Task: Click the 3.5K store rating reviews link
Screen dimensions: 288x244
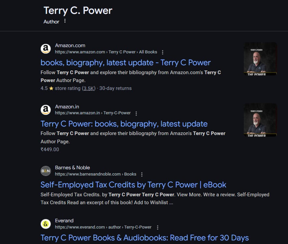Action: 89,88
